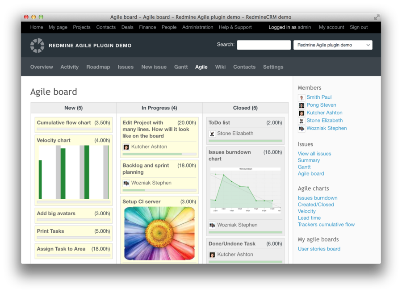Click the Velocity chart thumbnail image
402x293 pixels.
73,172
